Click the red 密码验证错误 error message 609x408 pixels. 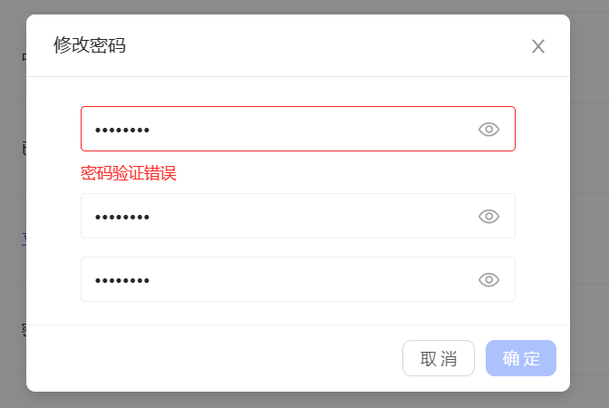pos(128,173)
